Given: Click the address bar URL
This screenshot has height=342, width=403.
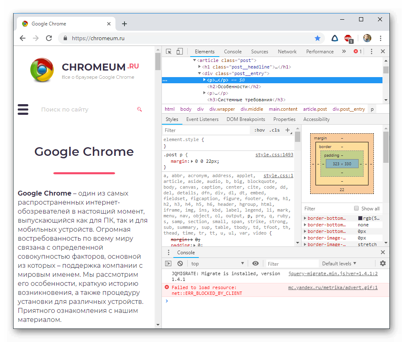Looking at the screenshot, I should pos(98,38).
